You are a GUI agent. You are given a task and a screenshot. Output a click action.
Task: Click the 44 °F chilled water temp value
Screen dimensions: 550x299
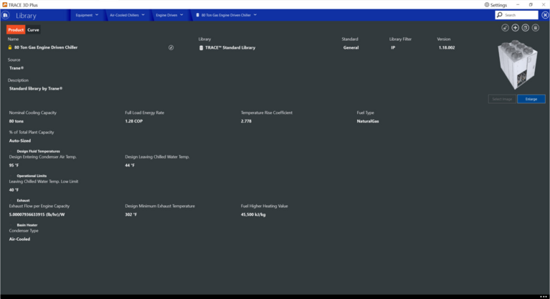click(x=130, y=166)
